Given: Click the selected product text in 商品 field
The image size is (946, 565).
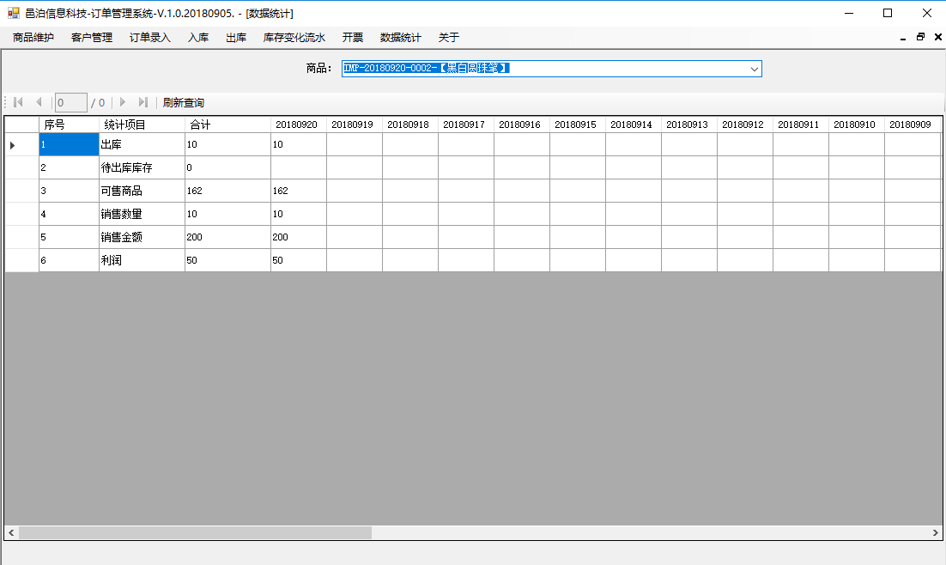Looking at the screenshot, I should tap(427, 68).
